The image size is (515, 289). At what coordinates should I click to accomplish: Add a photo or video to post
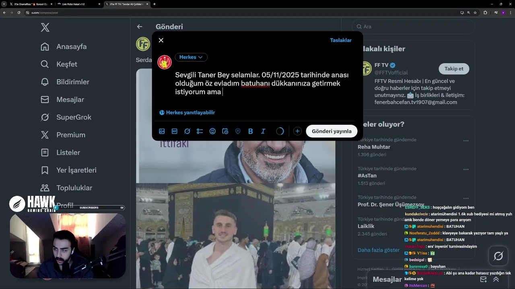(162, 131)
